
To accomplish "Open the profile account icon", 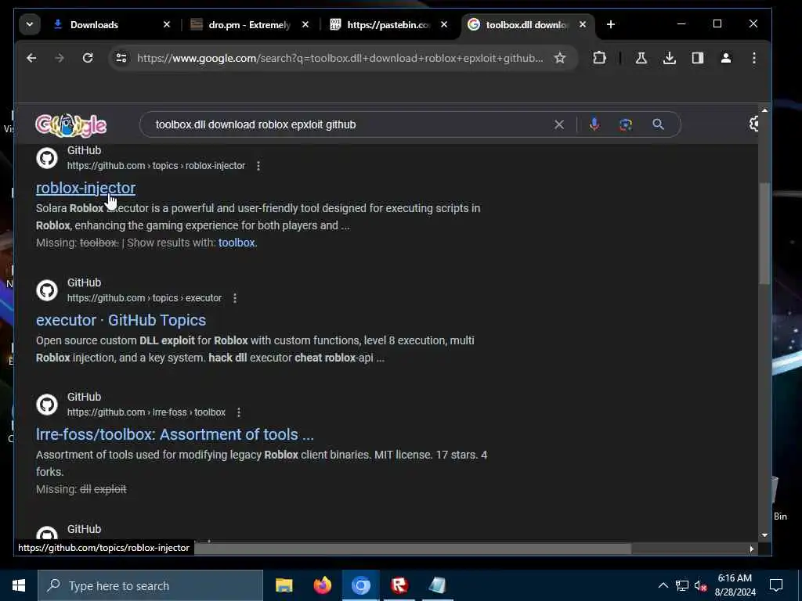I will point(726,58).
